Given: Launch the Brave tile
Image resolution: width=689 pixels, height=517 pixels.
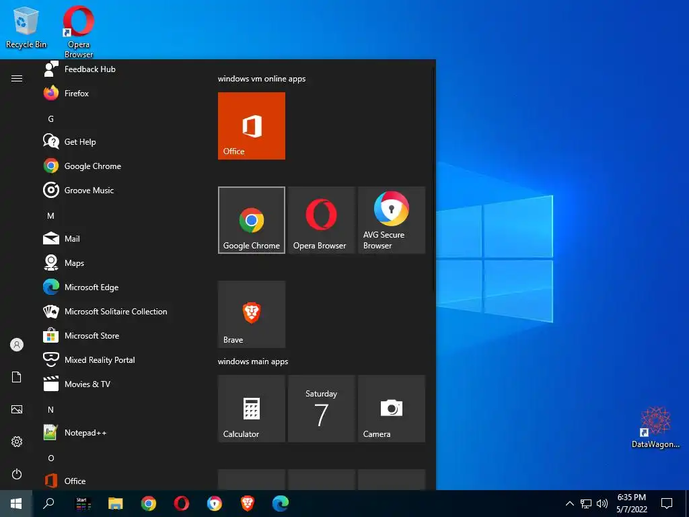Looking at the screenshot, I should pos(252,314).
